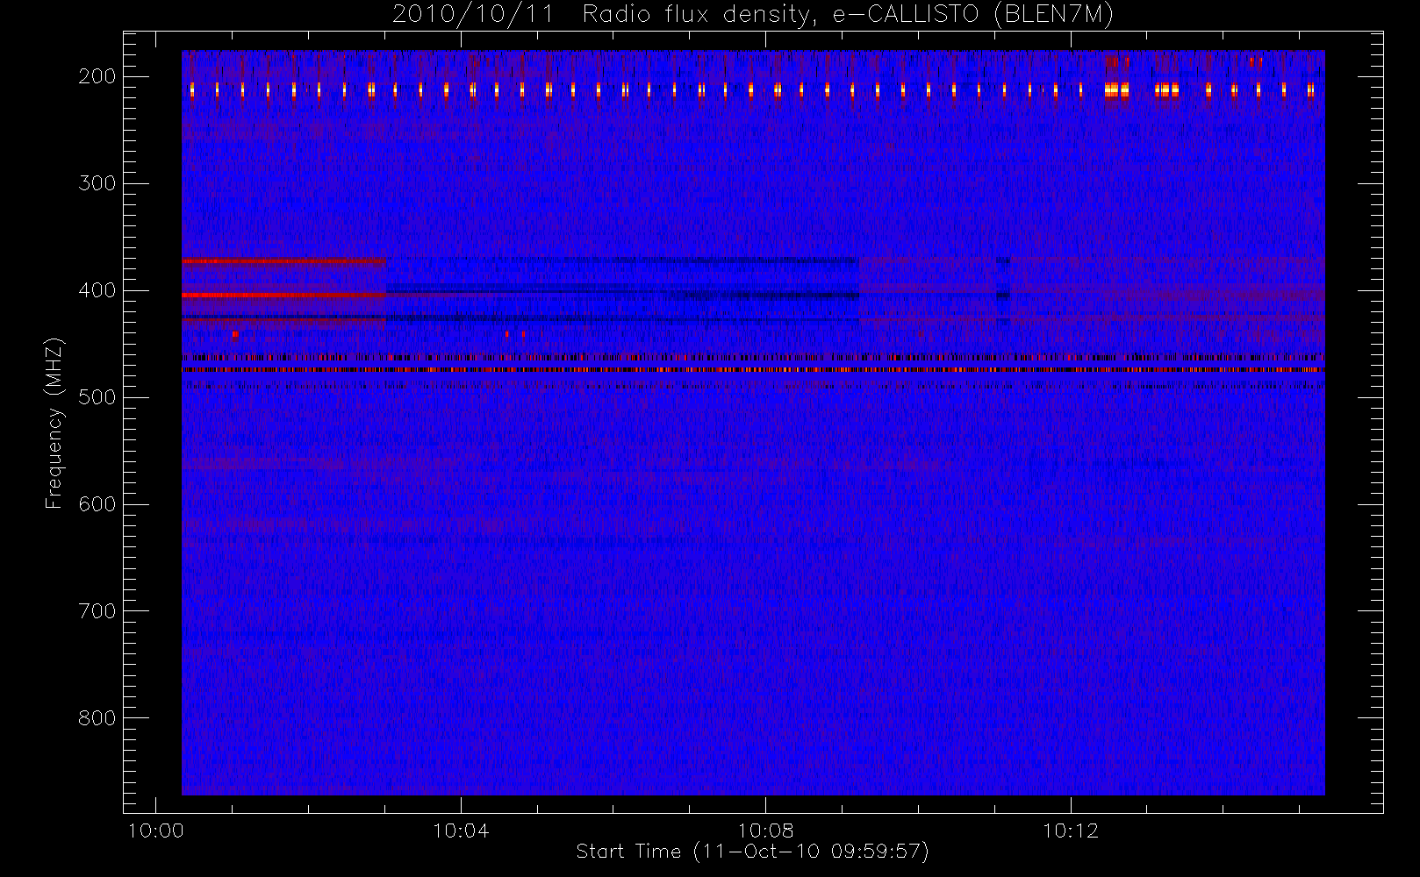The image size is (1420, 877).
Task: Select the 500 frequency tick label
Action: 97,397
